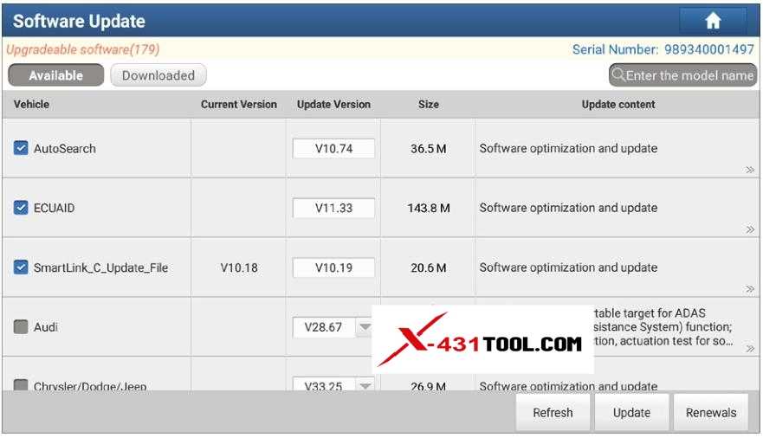Open the Renewals button

click(711, 412)
